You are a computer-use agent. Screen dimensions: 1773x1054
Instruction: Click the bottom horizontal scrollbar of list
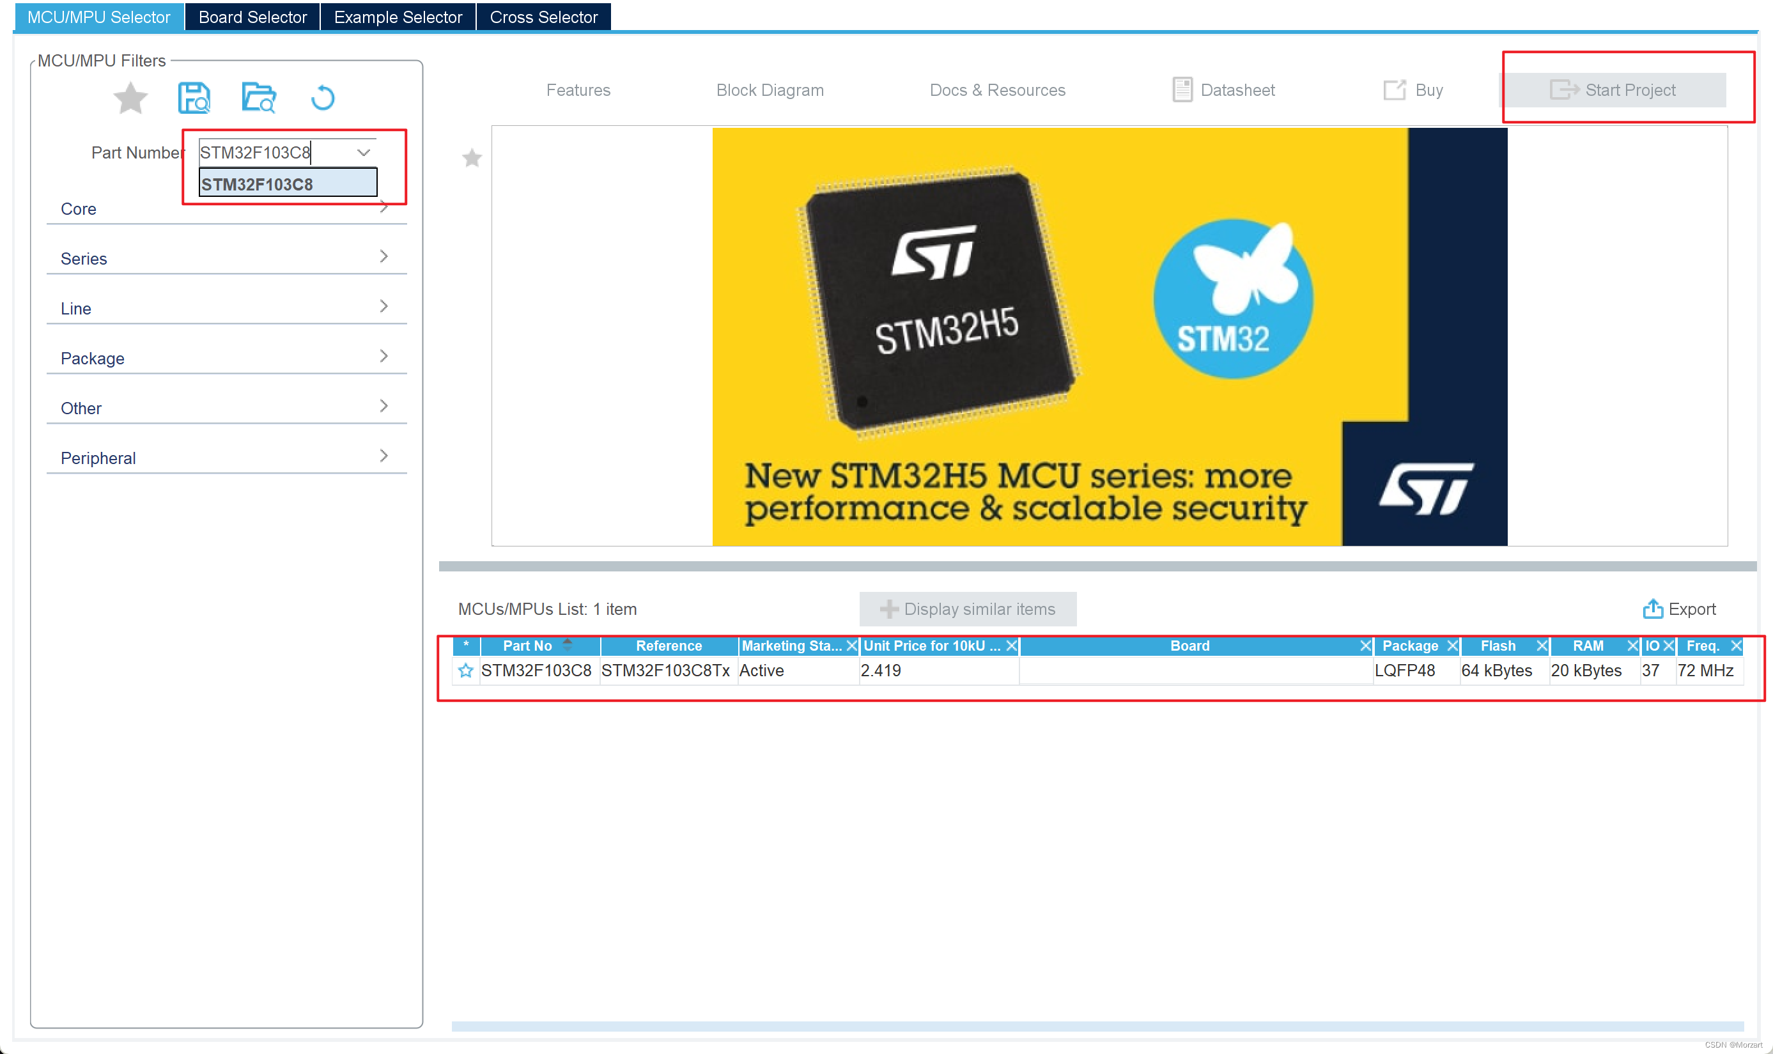pos(1097,1027)
